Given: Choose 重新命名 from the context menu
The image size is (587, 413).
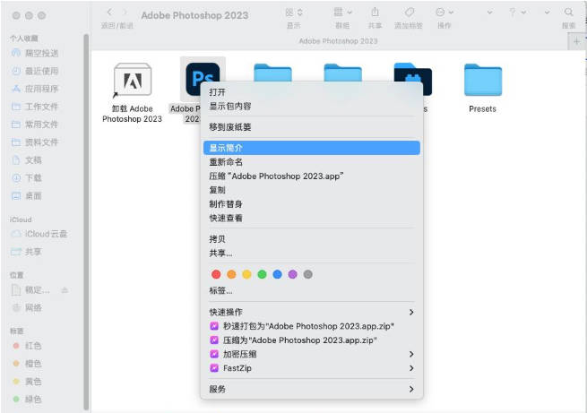Looking at the screenshot, I should pos(312,162).
